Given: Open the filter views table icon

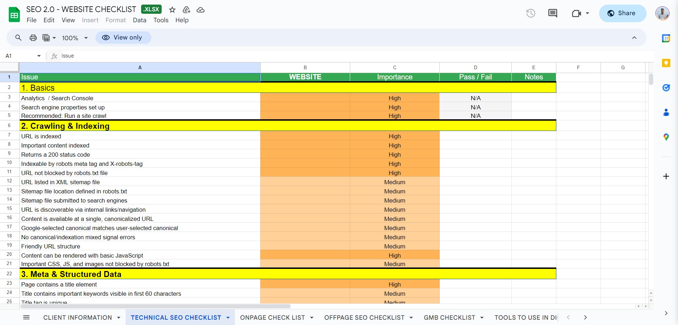Looking at the screenshot, I should click(x=46, y=37).
